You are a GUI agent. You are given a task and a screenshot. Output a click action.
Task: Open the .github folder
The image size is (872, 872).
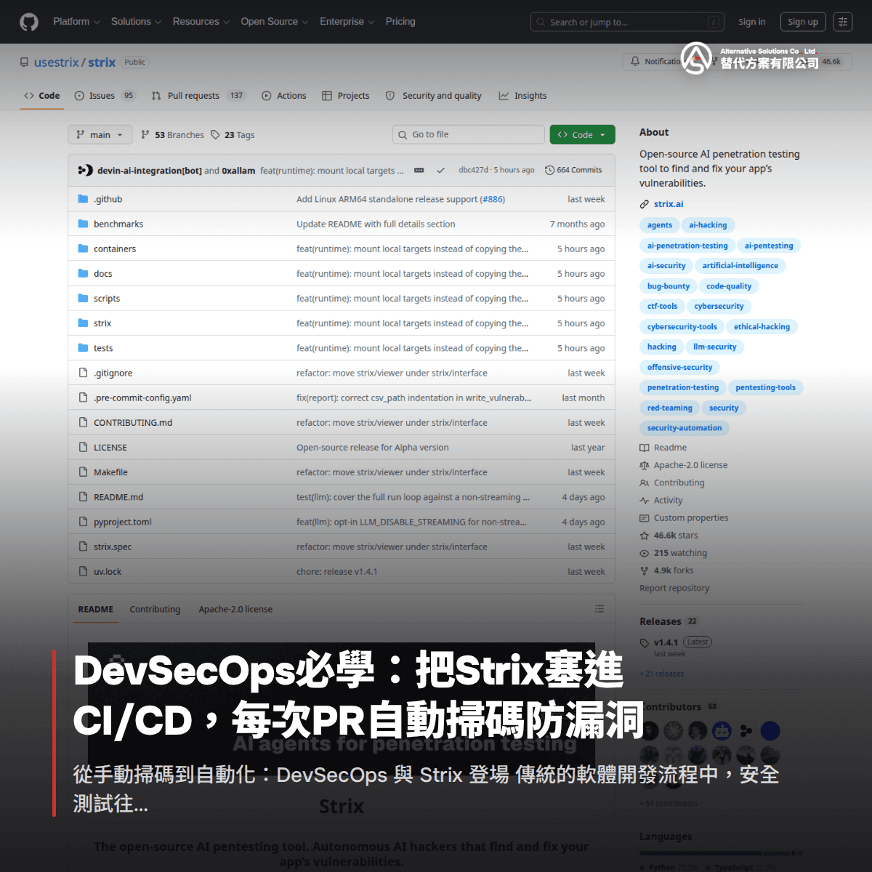click(x=108, y=199)
